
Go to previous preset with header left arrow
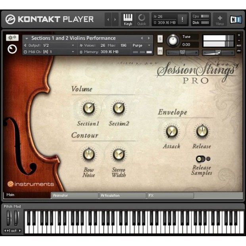(x=108, y=19)
